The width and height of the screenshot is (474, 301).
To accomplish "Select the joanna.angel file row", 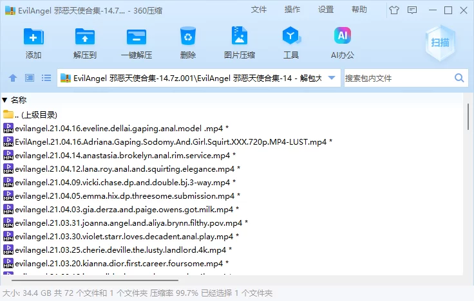I will pos(232,223).
